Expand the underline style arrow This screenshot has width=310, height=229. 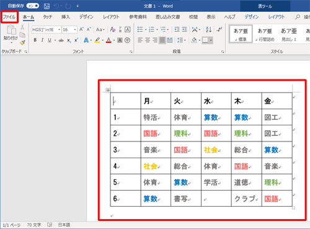point(55,40)
